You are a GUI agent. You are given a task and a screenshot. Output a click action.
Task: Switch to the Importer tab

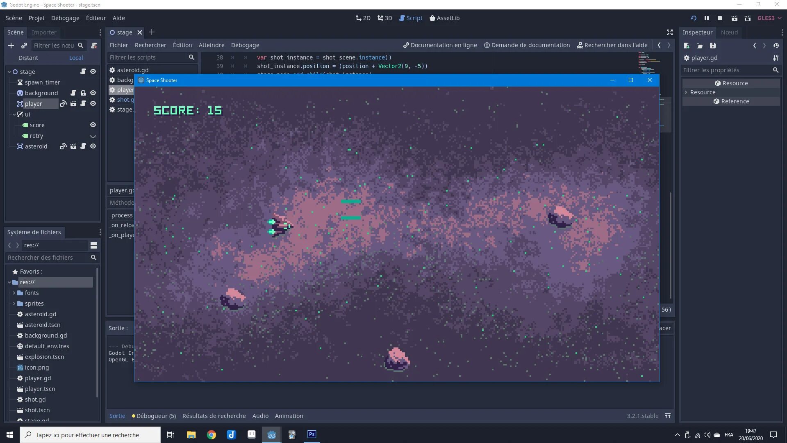click(44, 32)
